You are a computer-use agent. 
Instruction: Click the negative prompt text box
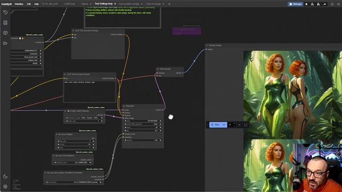[x=90, y=91]
